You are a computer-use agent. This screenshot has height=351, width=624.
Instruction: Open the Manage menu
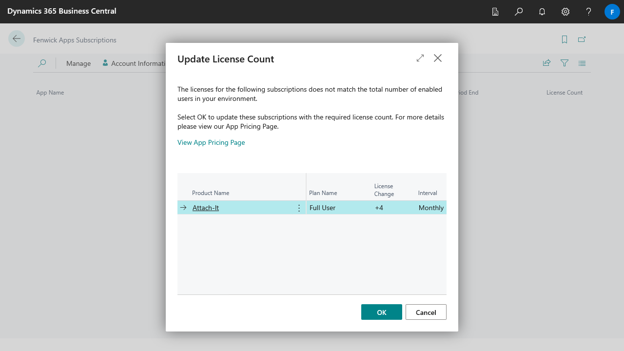[78, 63]
